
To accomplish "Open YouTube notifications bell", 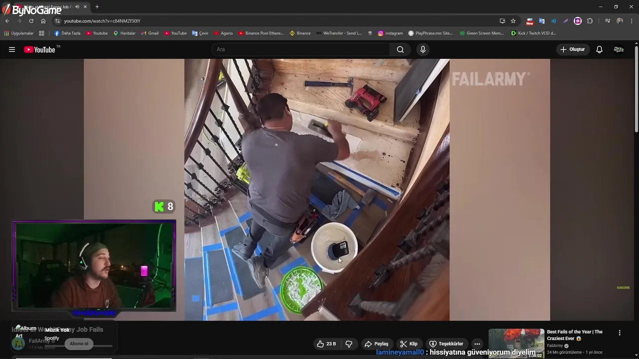I will [x=599, y=49].
